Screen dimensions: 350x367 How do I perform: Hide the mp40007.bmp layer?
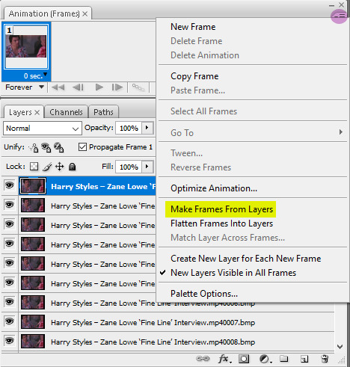click(x=10, y=321)
